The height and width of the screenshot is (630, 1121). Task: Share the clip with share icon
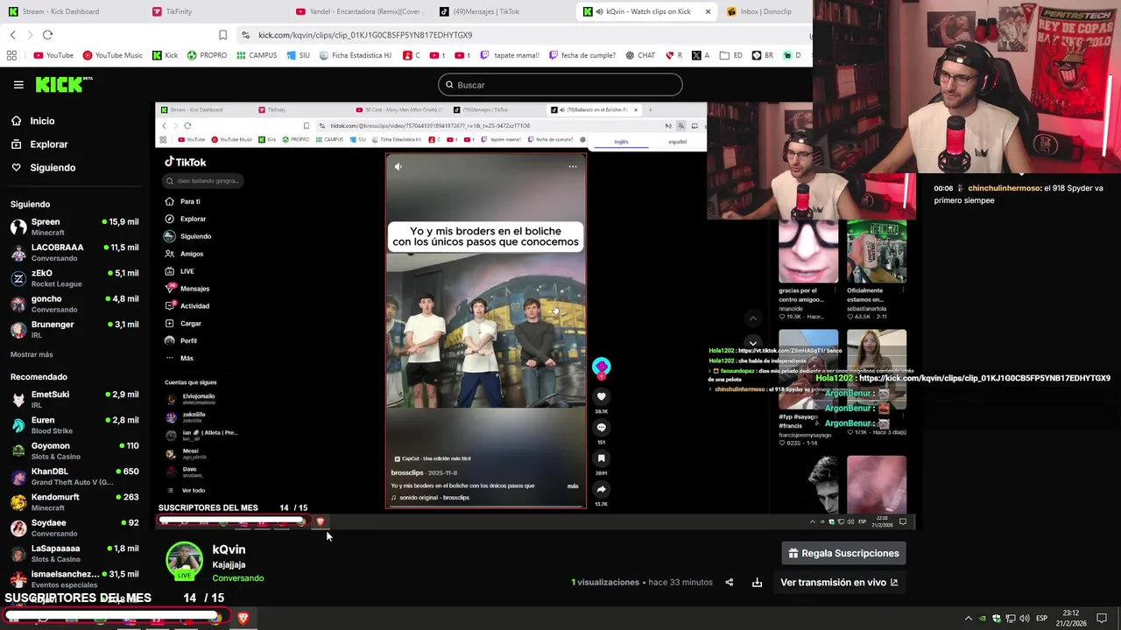pyautogui.click(x=729, y=583)
